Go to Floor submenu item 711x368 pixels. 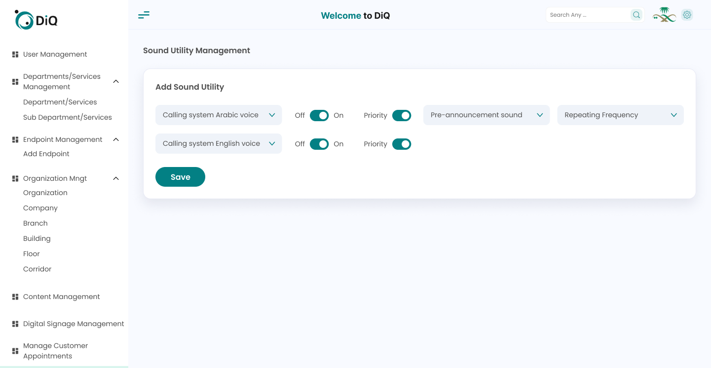[x=32, y=254]
